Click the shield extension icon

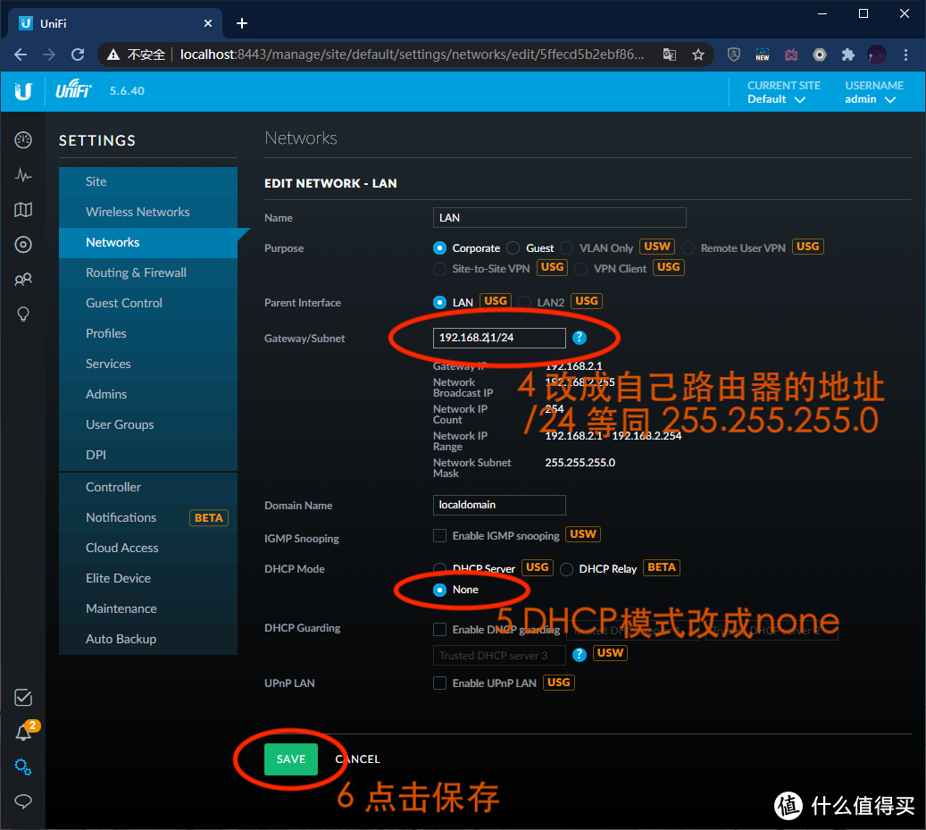coord(733,54)
